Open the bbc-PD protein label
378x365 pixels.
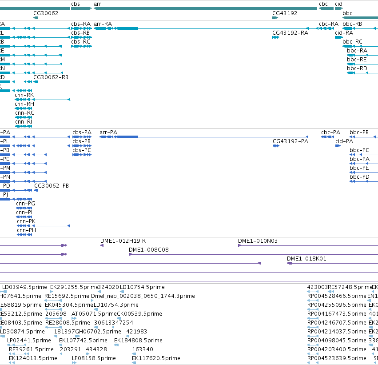[360, 177]
